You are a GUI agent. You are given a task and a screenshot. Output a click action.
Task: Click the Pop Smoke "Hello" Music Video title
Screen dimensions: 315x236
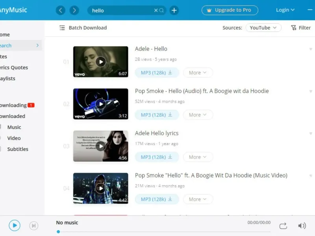point(211,175)
